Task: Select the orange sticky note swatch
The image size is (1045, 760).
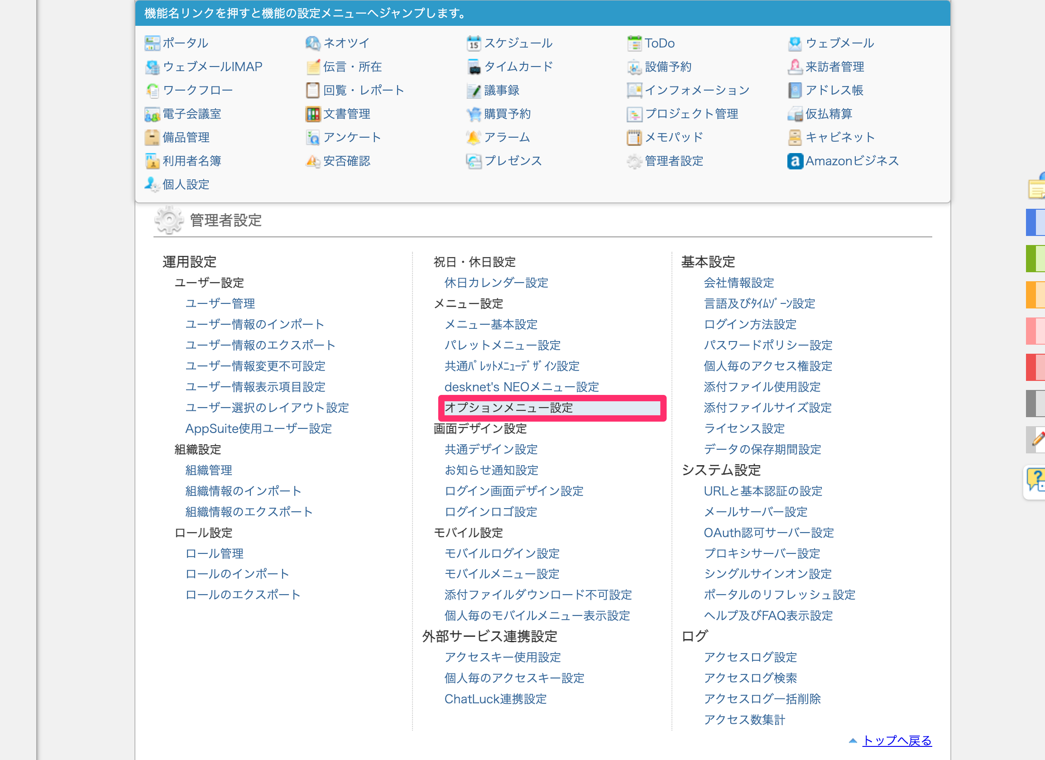Action: point(1035,294)
